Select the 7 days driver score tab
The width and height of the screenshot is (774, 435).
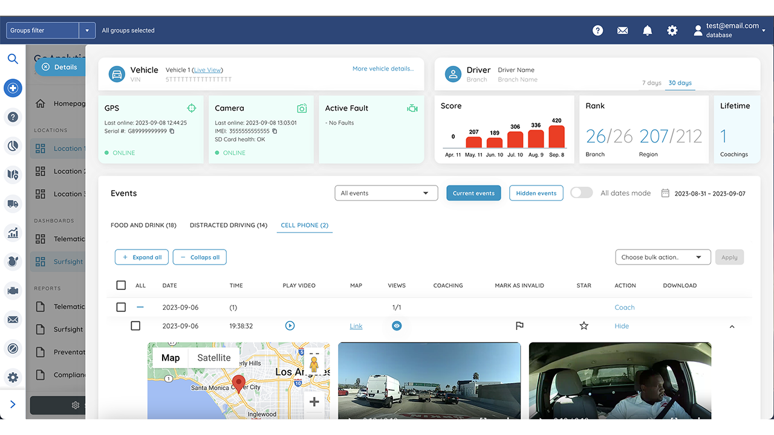pos(652,83)
